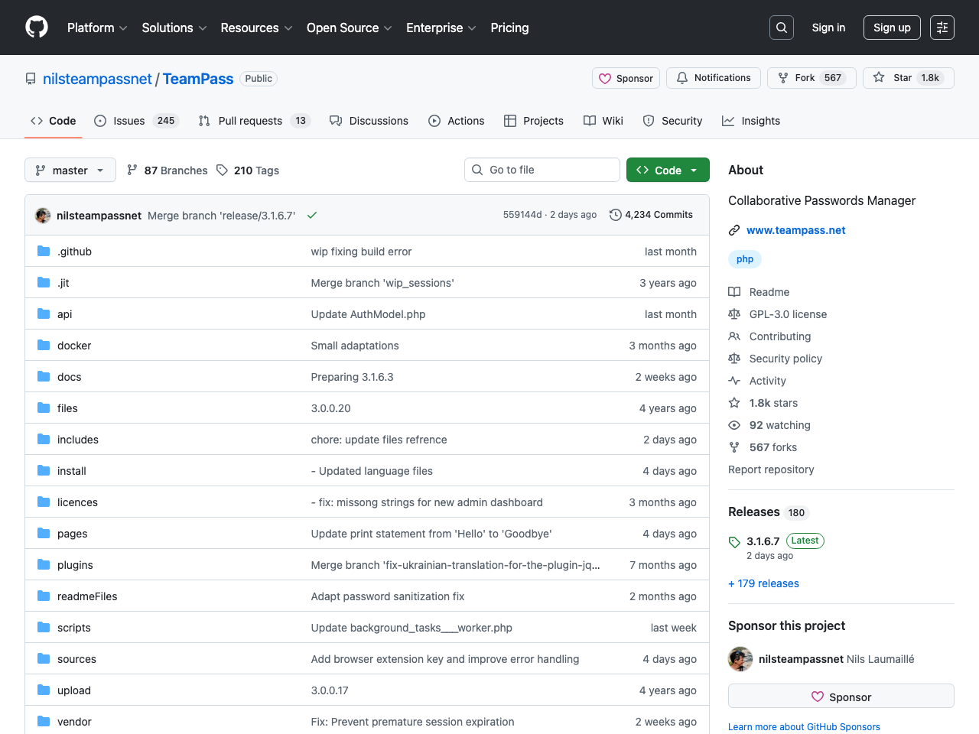The width and height of the screenshot is (979, 734).
Task: Click the command palette icon top right
Action: pos(942,27)
